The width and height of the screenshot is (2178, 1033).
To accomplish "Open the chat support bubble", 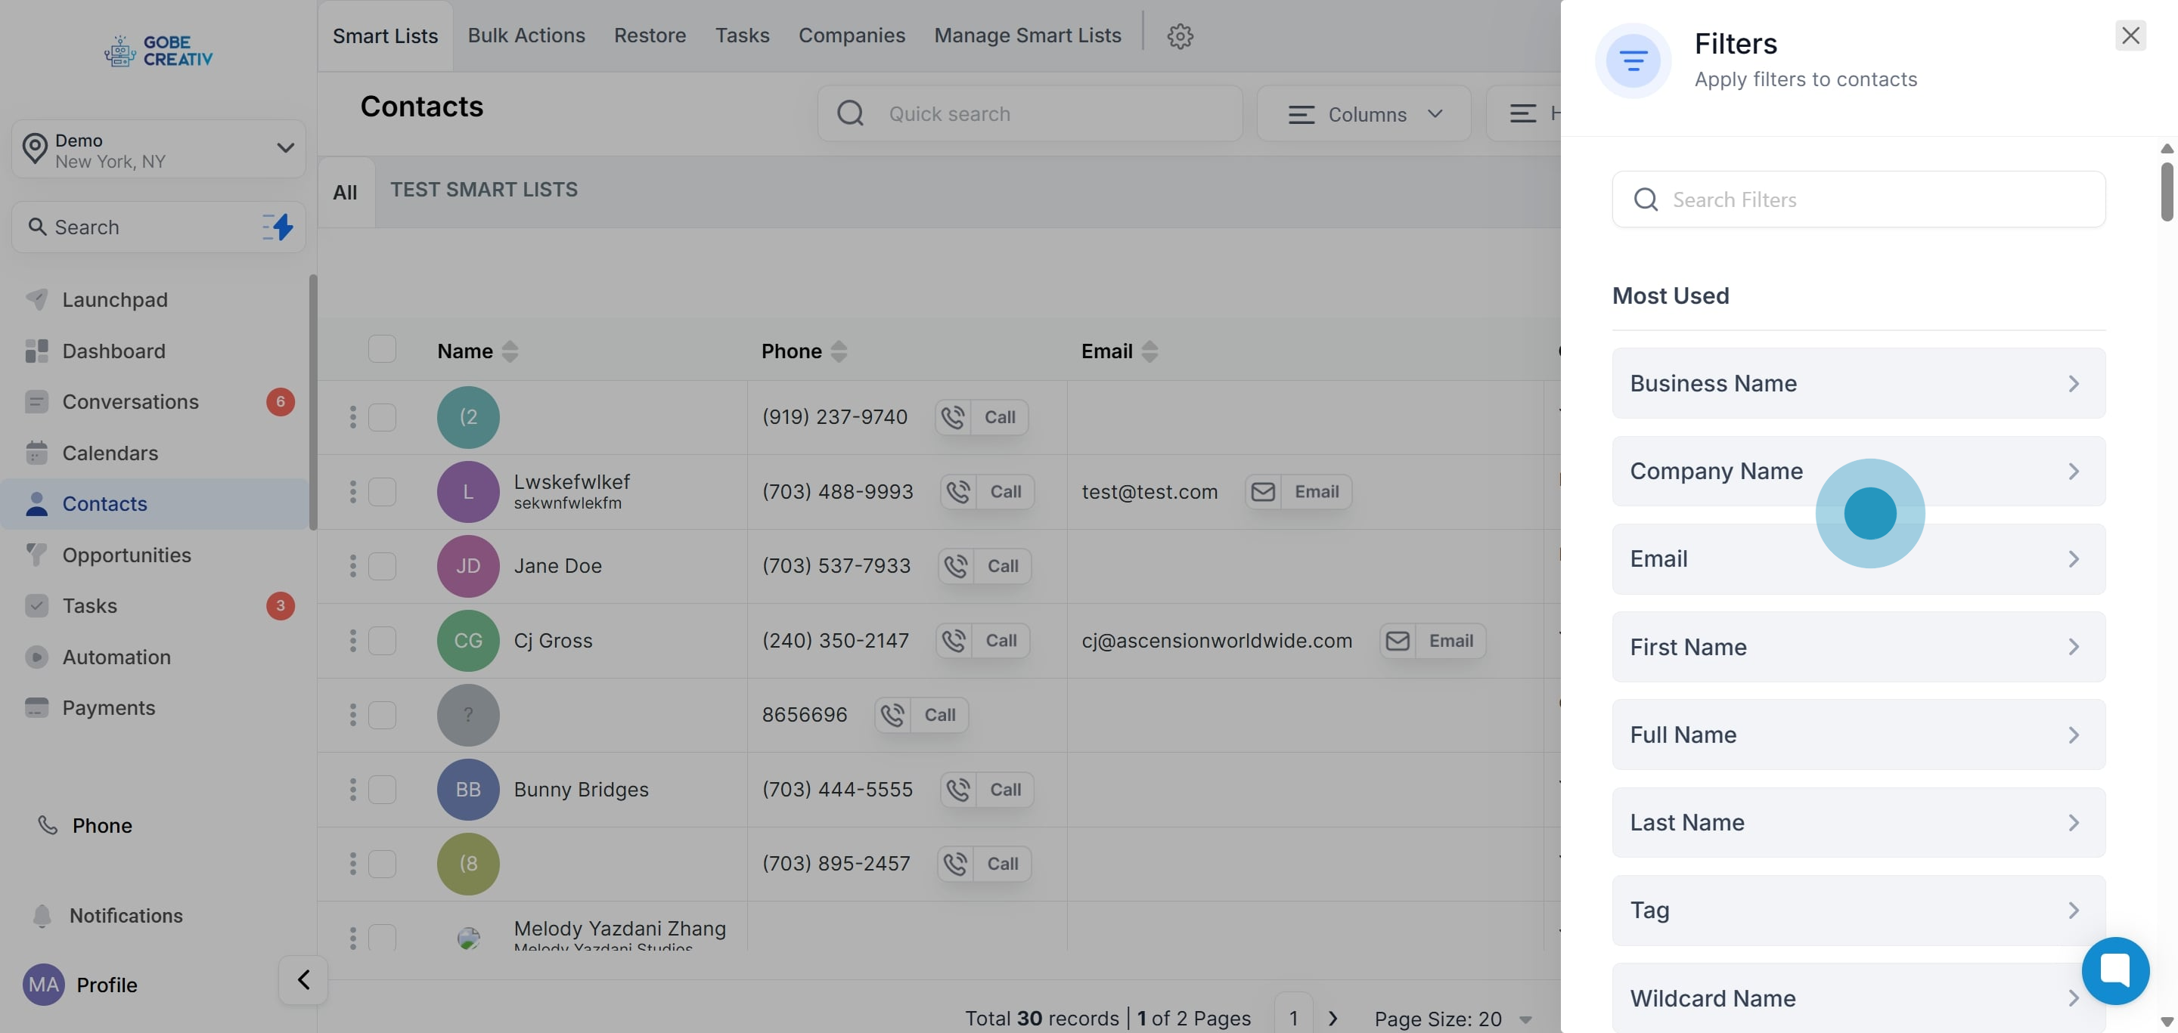I will (2114, 970).
